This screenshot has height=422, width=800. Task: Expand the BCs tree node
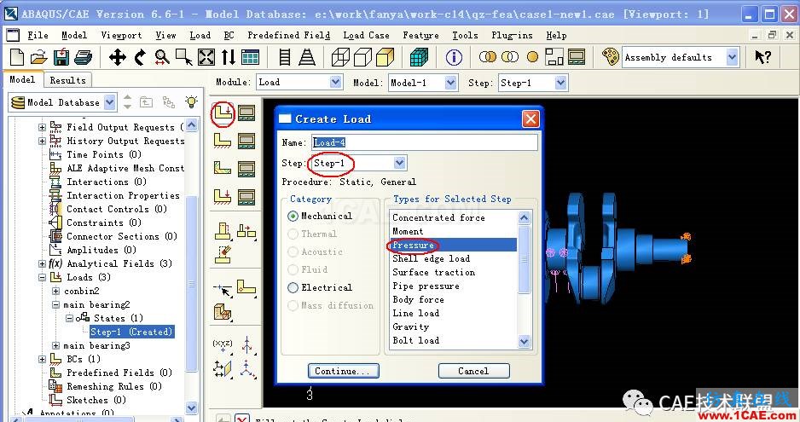click(x=43, y=359)
